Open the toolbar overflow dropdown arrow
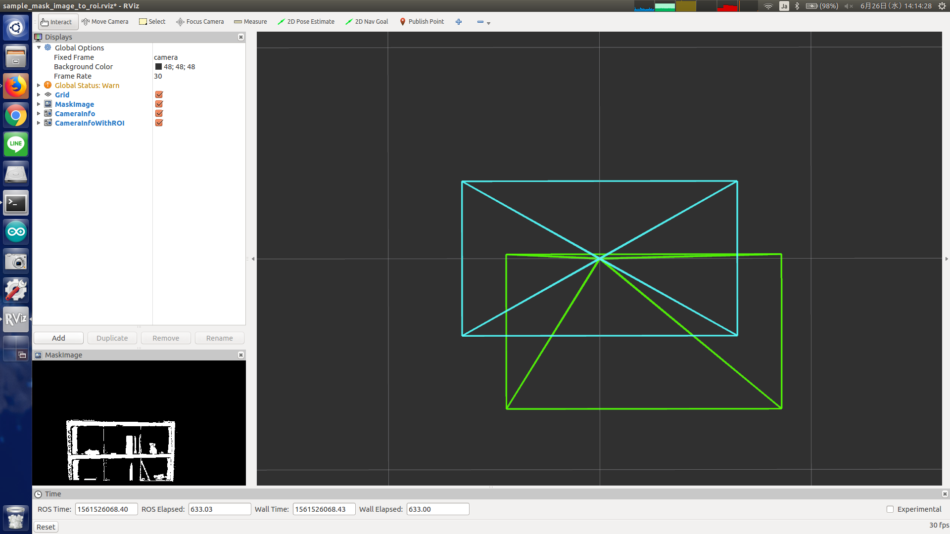Screen dimensions: 950x534 click(x=489, y=23)
